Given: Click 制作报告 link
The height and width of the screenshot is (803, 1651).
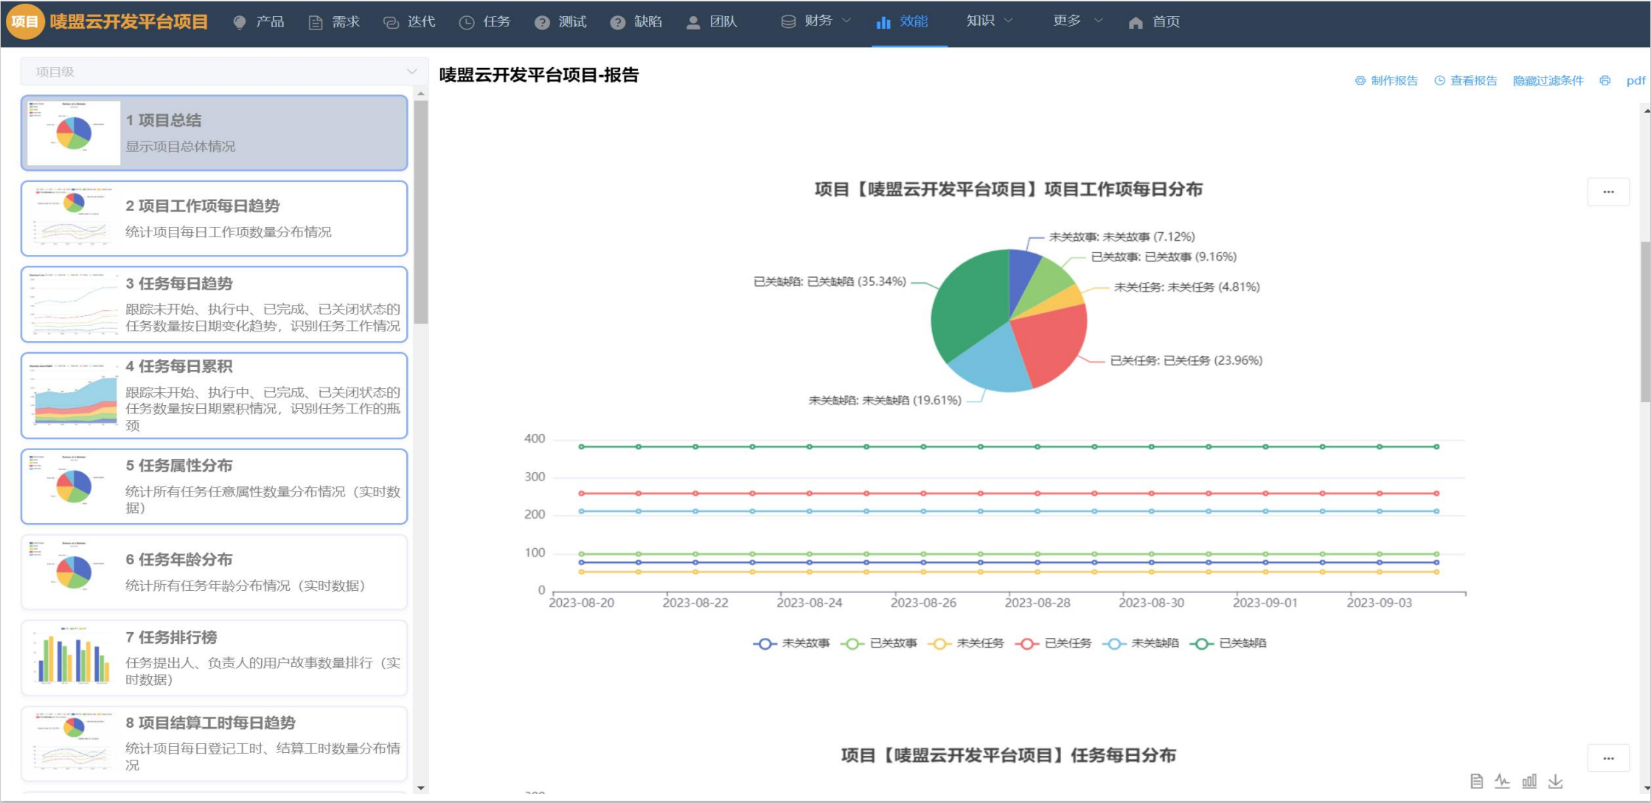Looking at the screenshot, I should coord(1386,80).
